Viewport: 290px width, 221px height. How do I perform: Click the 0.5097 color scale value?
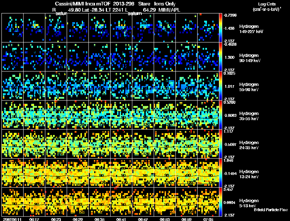(x=231, y=144)
